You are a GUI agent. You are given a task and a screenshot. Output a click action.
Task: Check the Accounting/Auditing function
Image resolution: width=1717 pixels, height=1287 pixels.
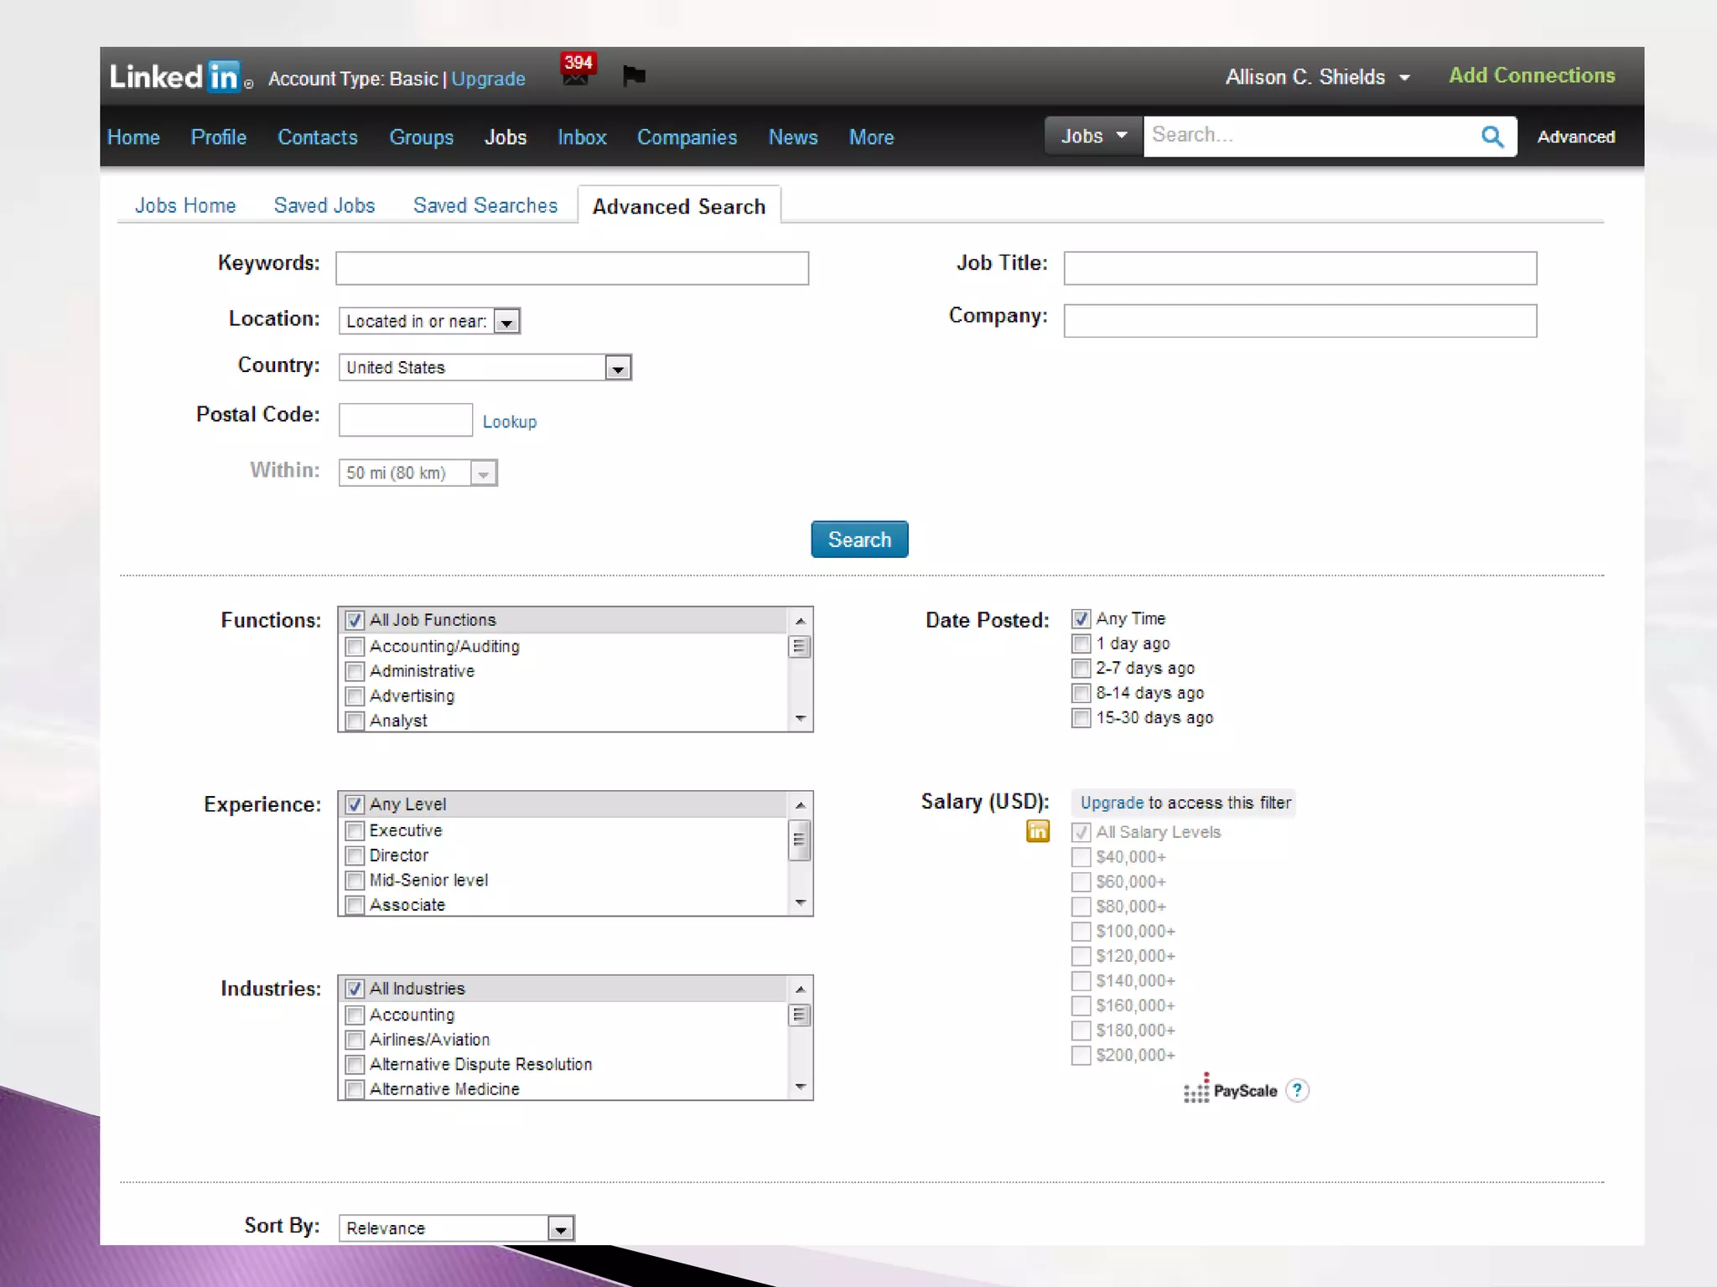pos(355,647)
